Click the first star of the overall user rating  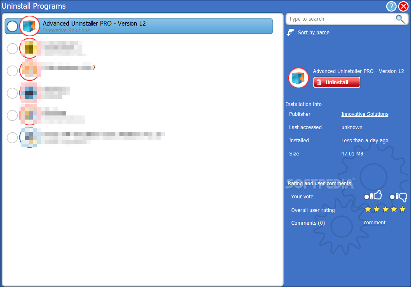click(368, 209)
